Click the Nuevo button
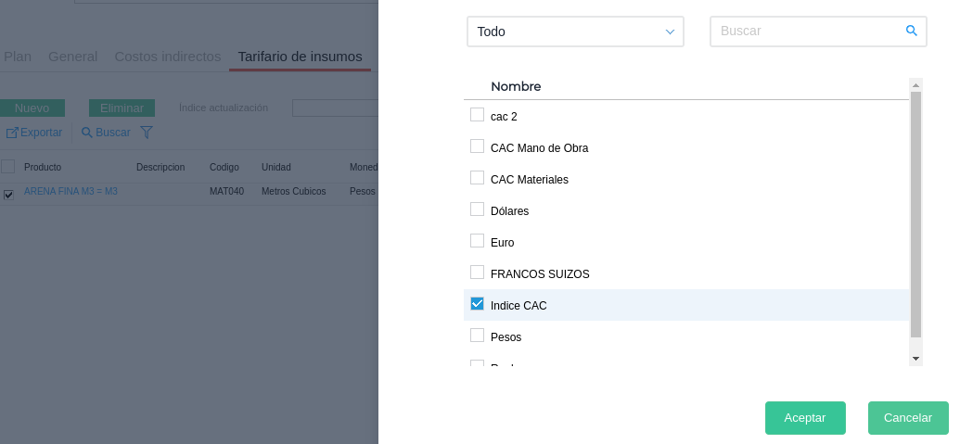This screenshot has width=960, height=444. coord(32,108)
